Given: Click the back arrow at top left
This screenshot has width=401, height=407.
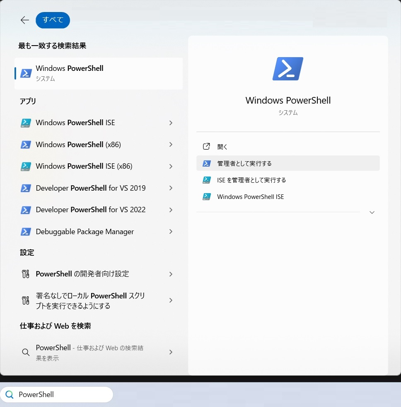Looking at the screenshot, I should point(24,20).
